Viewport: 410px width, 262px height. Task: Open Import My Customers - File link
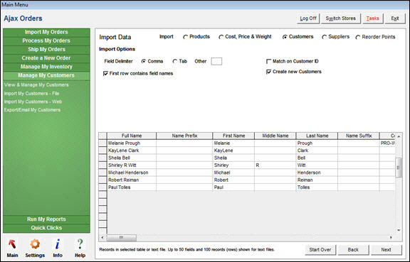coord(31,94)
